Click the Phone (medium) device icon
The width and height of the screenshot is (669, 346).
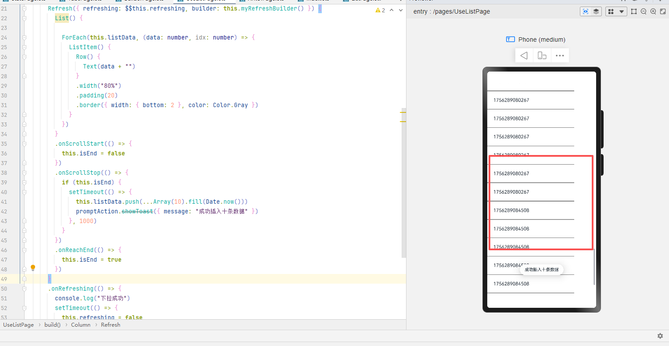[x=510, y=40]
